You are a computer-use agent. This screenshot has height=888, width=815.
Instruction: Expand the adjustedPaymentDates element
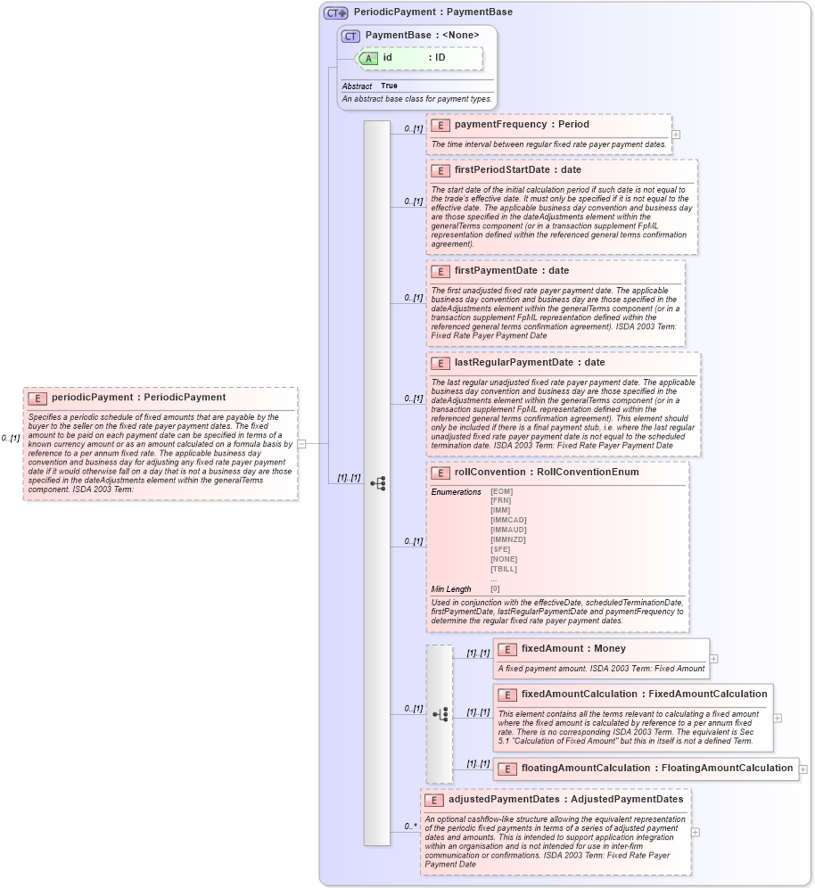[695, 832]
